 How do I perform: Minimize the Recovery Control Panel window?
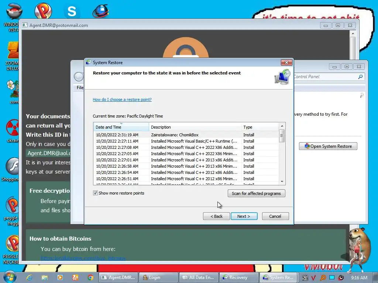coord(334,67)
